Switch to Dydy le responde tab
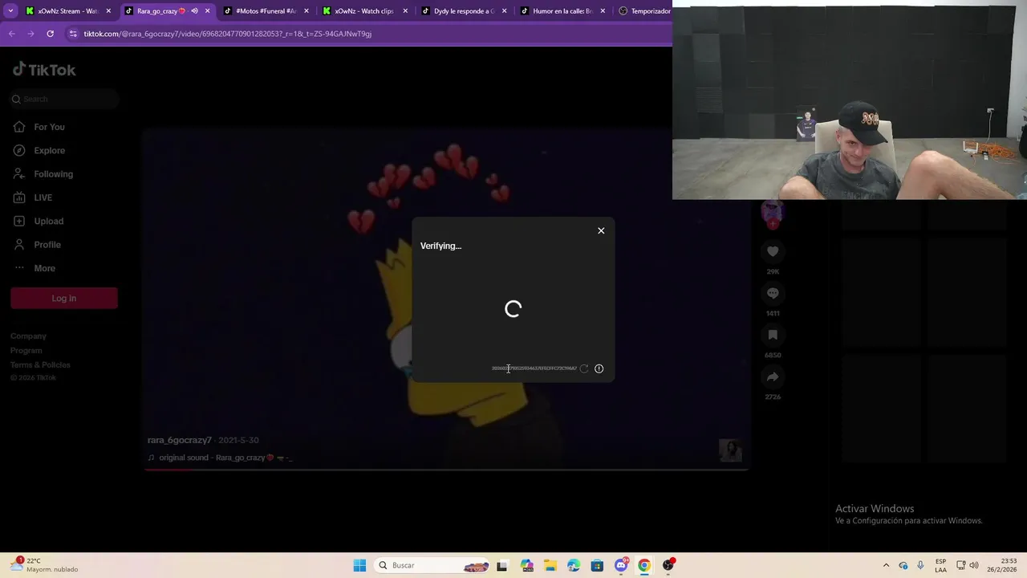Image resolution: width=1027 pixels, height=578 pixels. point(463,11)
